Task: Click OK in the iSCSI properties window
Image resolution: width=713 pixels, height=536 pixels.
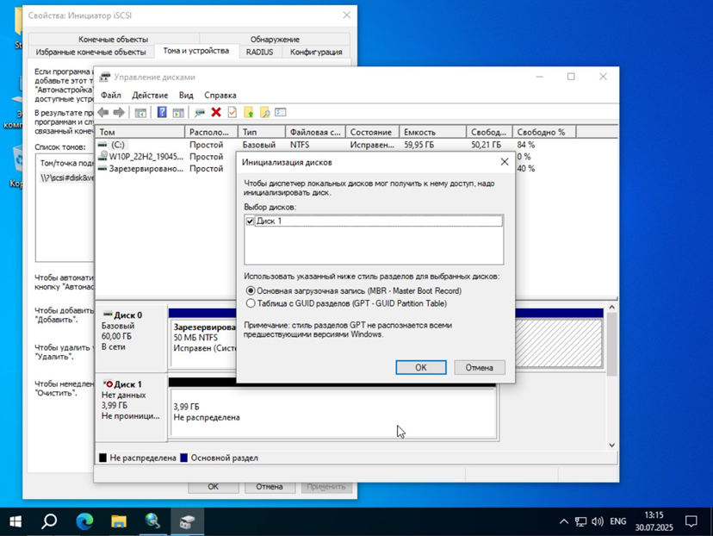Action: pos(214,487)
